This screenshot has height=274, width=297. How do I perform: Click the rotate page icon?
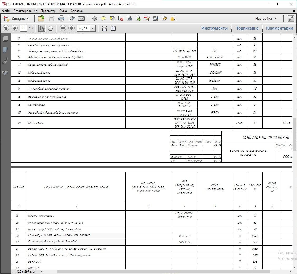[x=130, y=18]
